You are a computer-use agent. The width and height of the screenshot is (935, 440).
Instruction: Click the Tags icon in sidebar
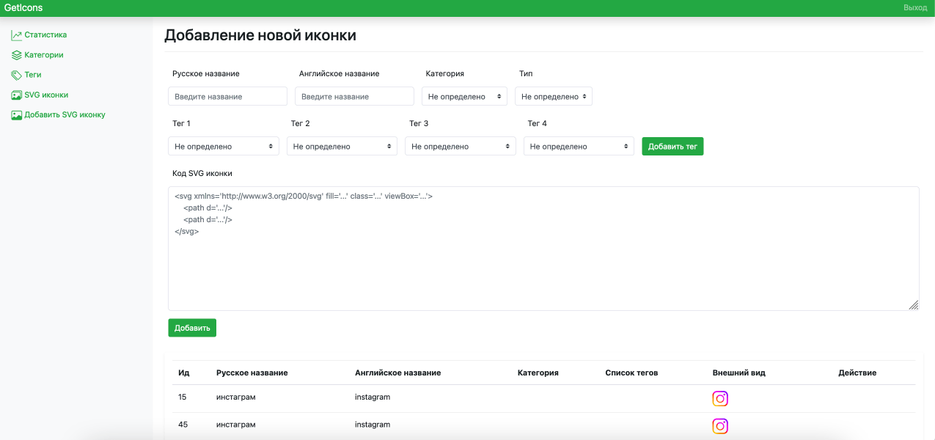pyautogui.click(x=16, y=75)
